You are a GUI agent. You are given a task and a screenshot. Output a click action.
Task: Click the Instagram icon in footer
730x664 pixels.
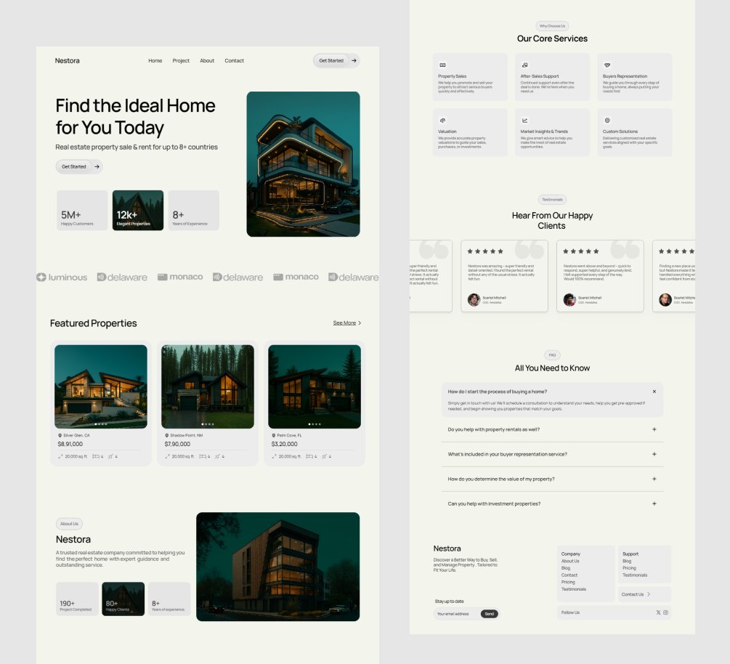tap(666, 612)
